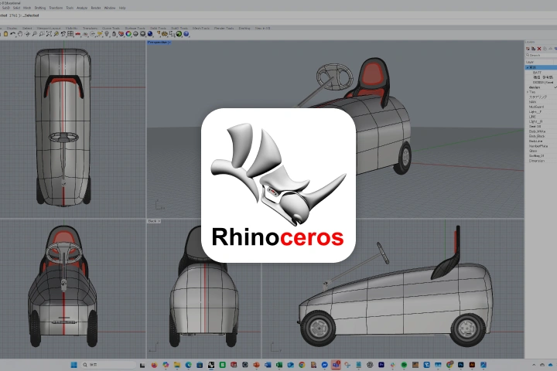
Task: Switch to the Solid Tools toolbar tab
Action: [x=158, y=28]
